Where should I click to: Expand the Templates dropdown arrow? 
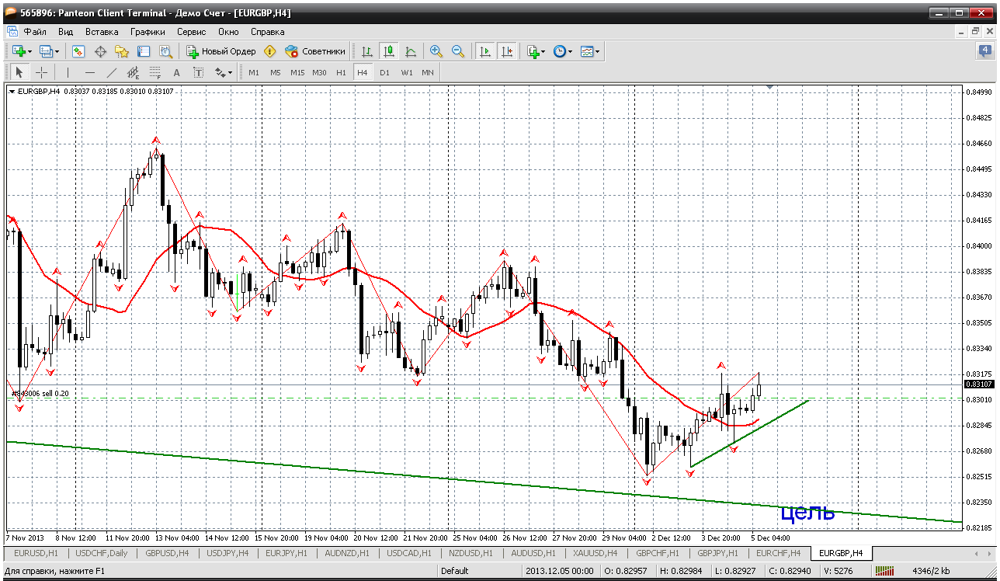click(598, 51)
